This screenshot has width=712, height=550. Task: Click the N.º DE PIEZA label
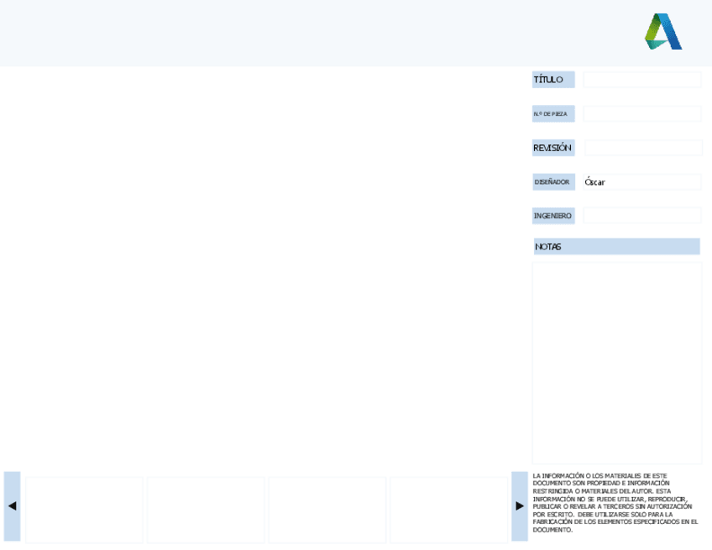point(553,113)
